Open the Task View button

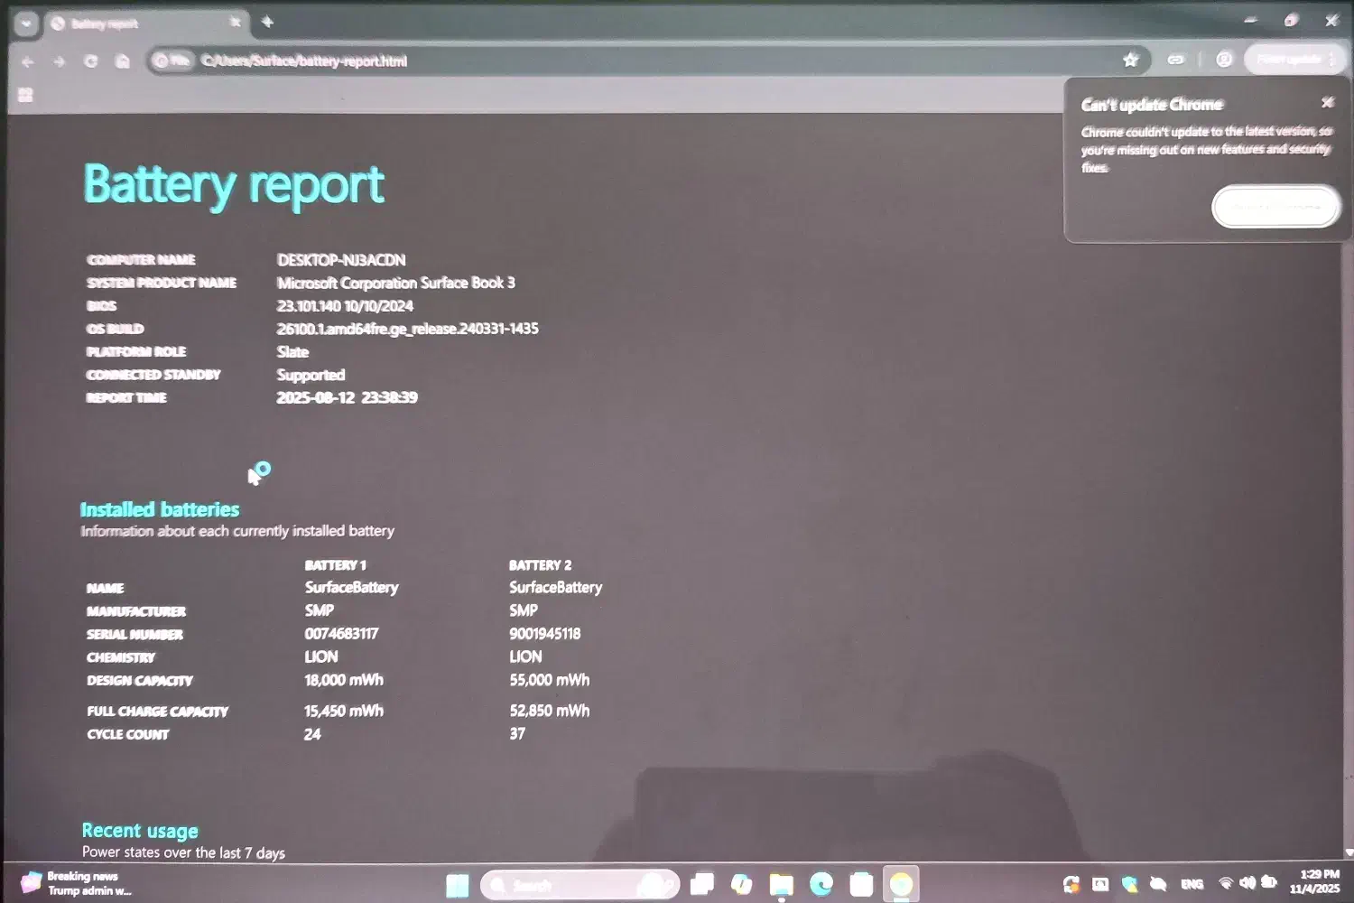[701, 884]
